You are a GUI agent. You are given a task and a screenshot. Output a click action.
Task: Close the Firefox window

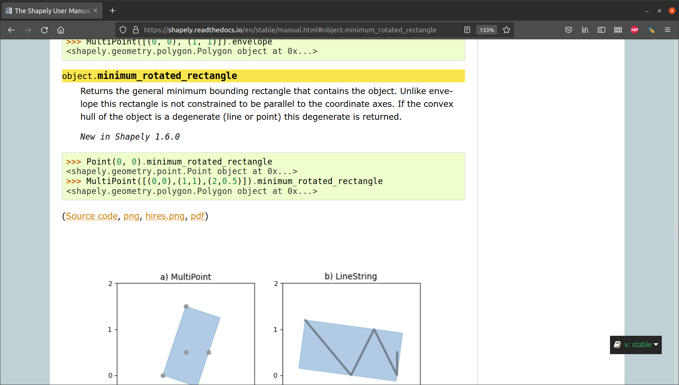672,11
